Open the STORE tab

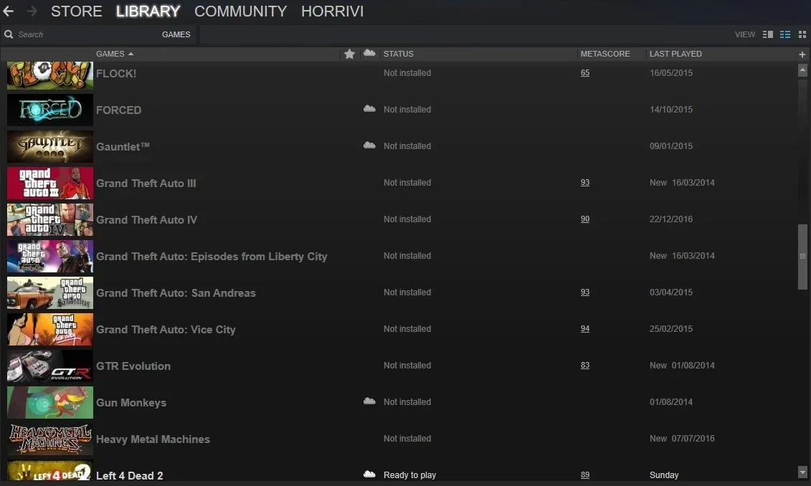coord(77,11)
